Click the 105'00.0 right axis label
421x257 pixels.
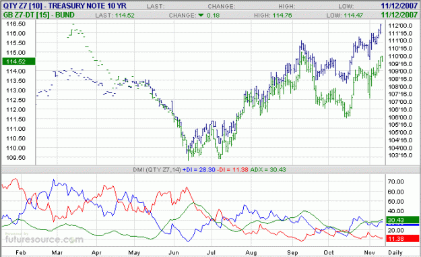(400, 132)
